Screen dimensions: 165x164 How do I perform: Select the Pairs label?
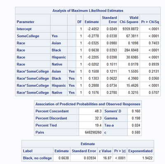40,133
